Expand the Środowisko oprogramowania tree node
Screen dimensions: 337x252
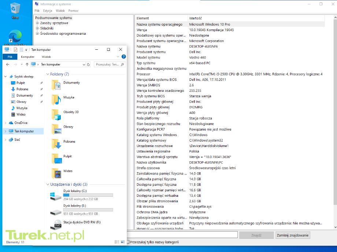coord(37,34)
